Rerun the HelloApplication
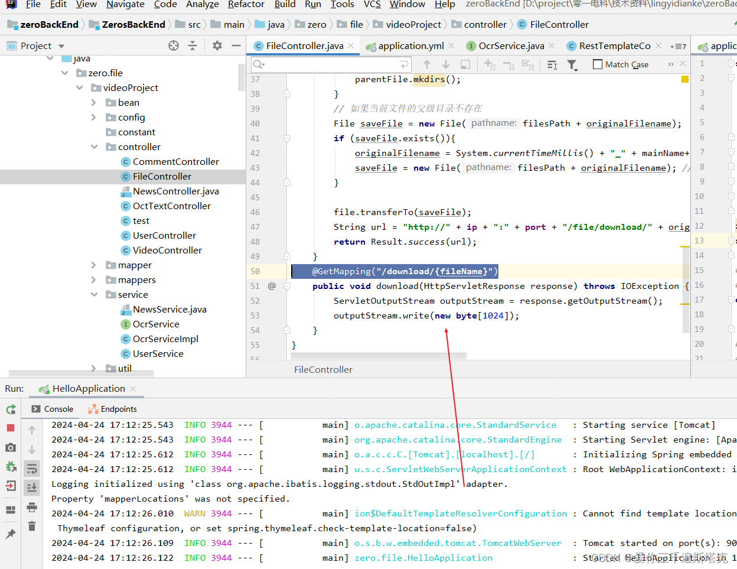Viewport: 737px width, 569px height. [x=10, y=409]
